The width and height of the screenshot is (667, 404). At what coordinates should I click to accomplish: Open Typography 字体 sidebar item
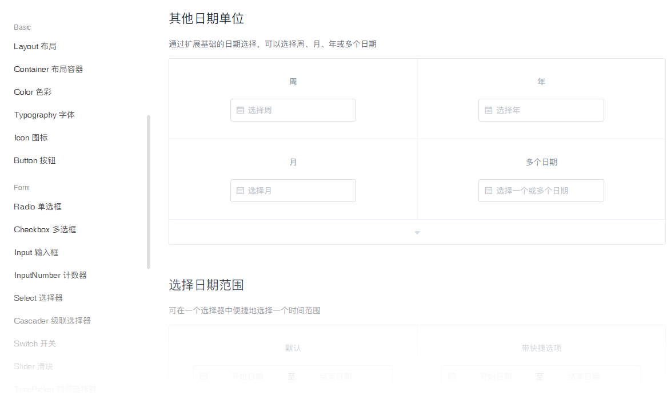[45, 115]
